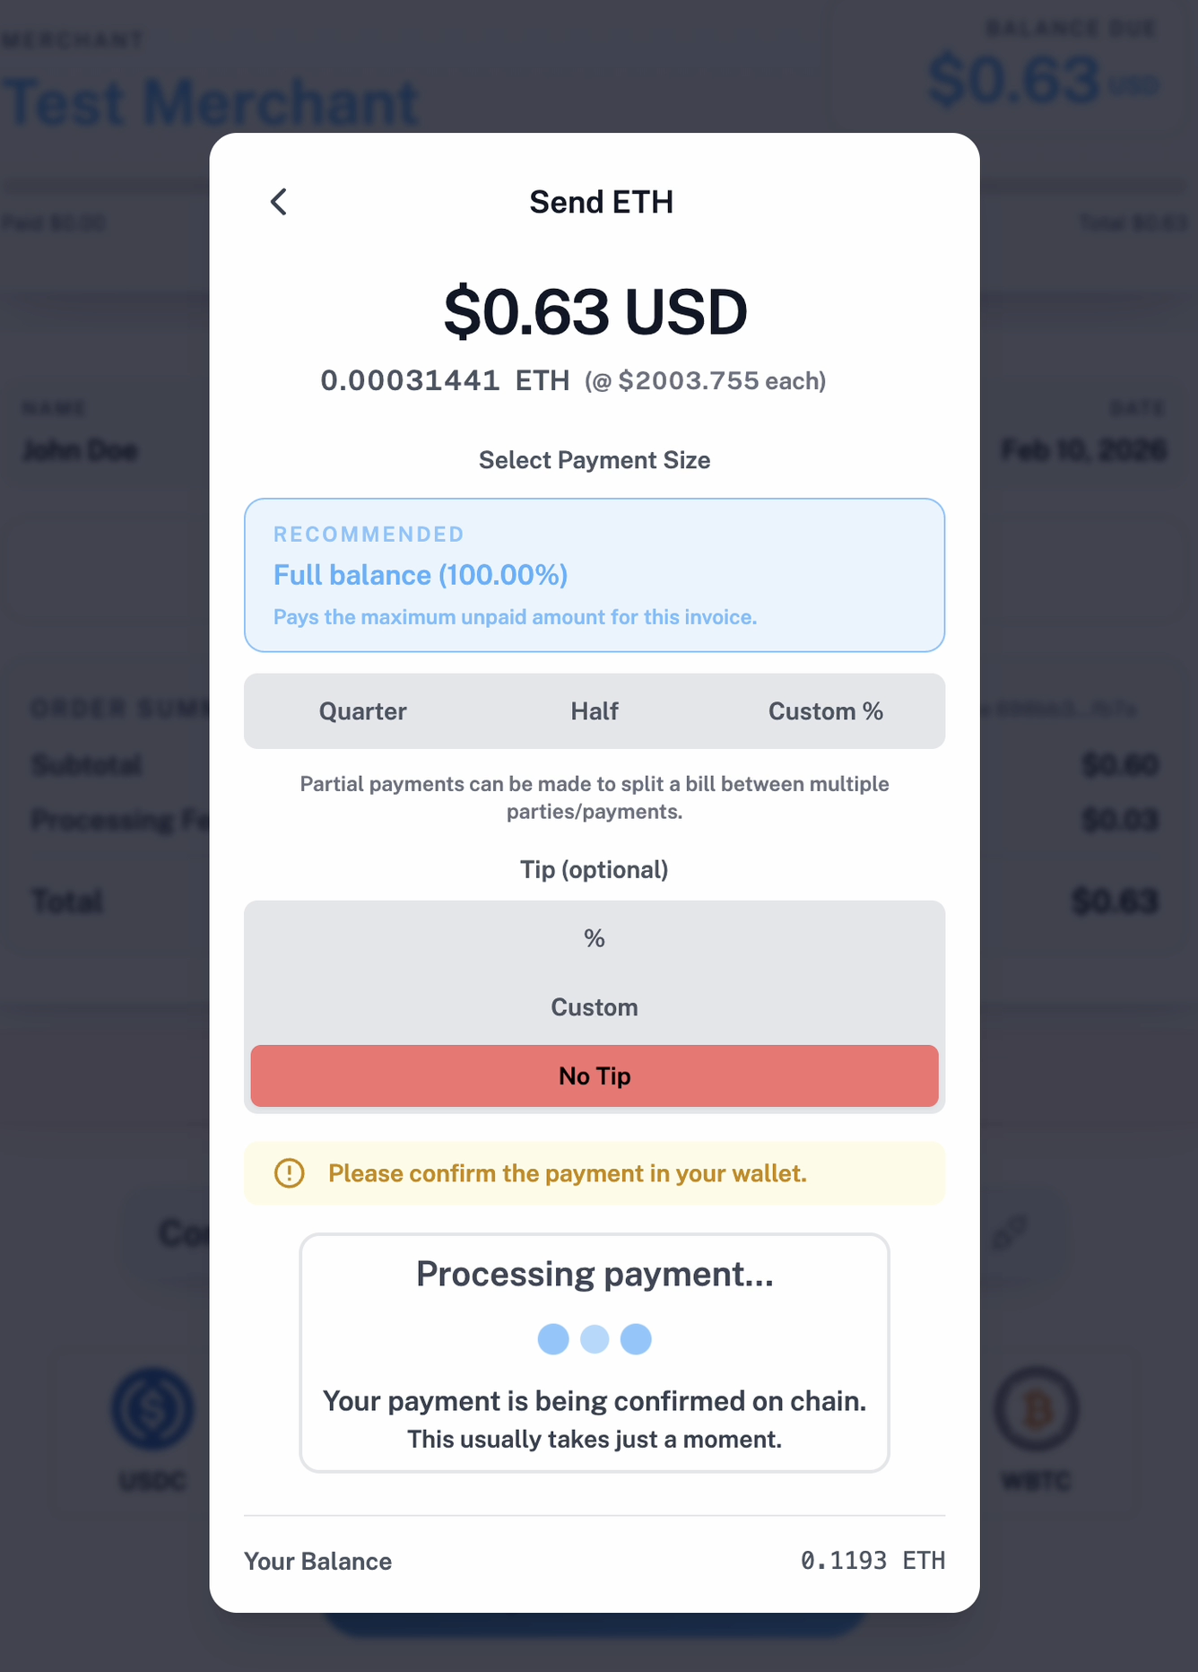Screen dimensions: 1198x1672
Task: Choose Half payment size
Action: coord(594,710)
